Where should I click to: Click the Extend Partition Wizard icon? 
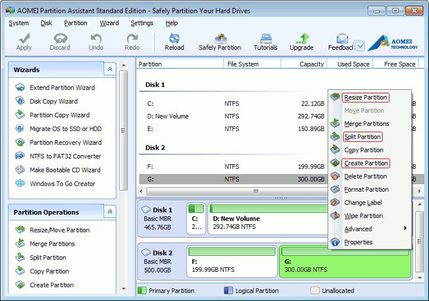20,88
